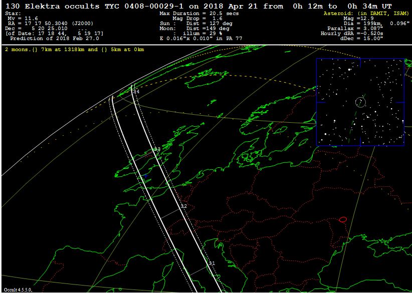Click the 33 minute marker on path
The image size is (412, 293).
click(x=157, y=149)
